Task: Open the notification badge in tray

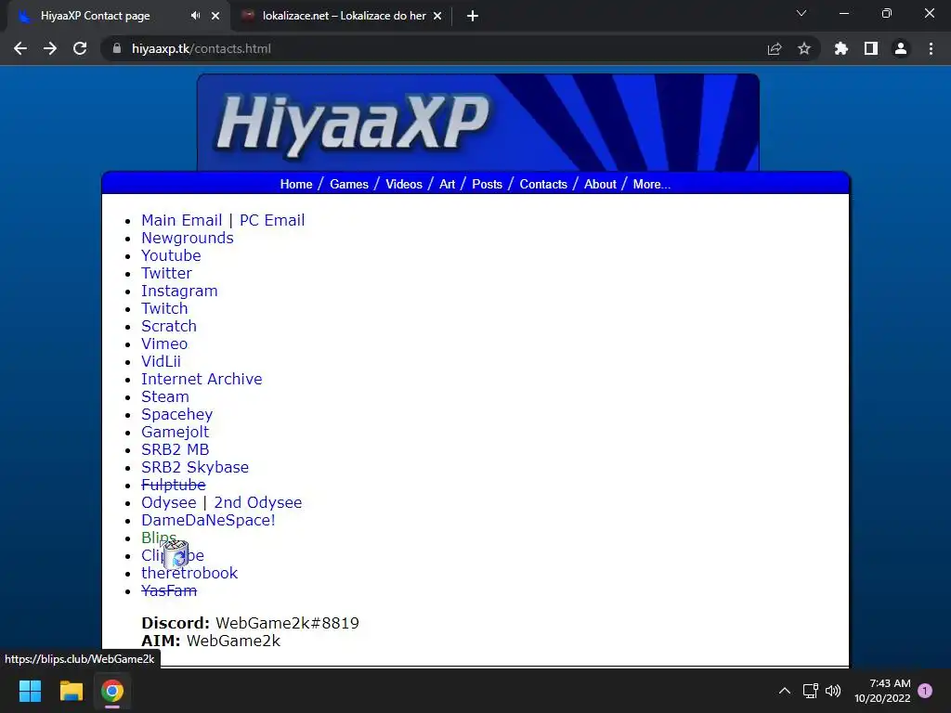Action: pos(925,691)
